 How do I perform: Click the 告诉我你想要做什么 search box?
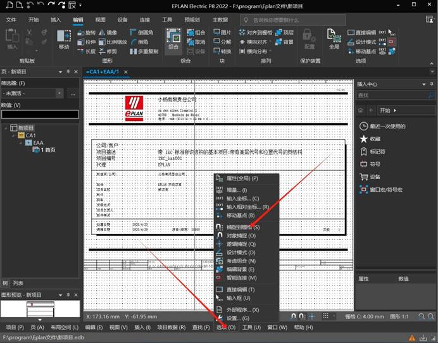(293, 20)
